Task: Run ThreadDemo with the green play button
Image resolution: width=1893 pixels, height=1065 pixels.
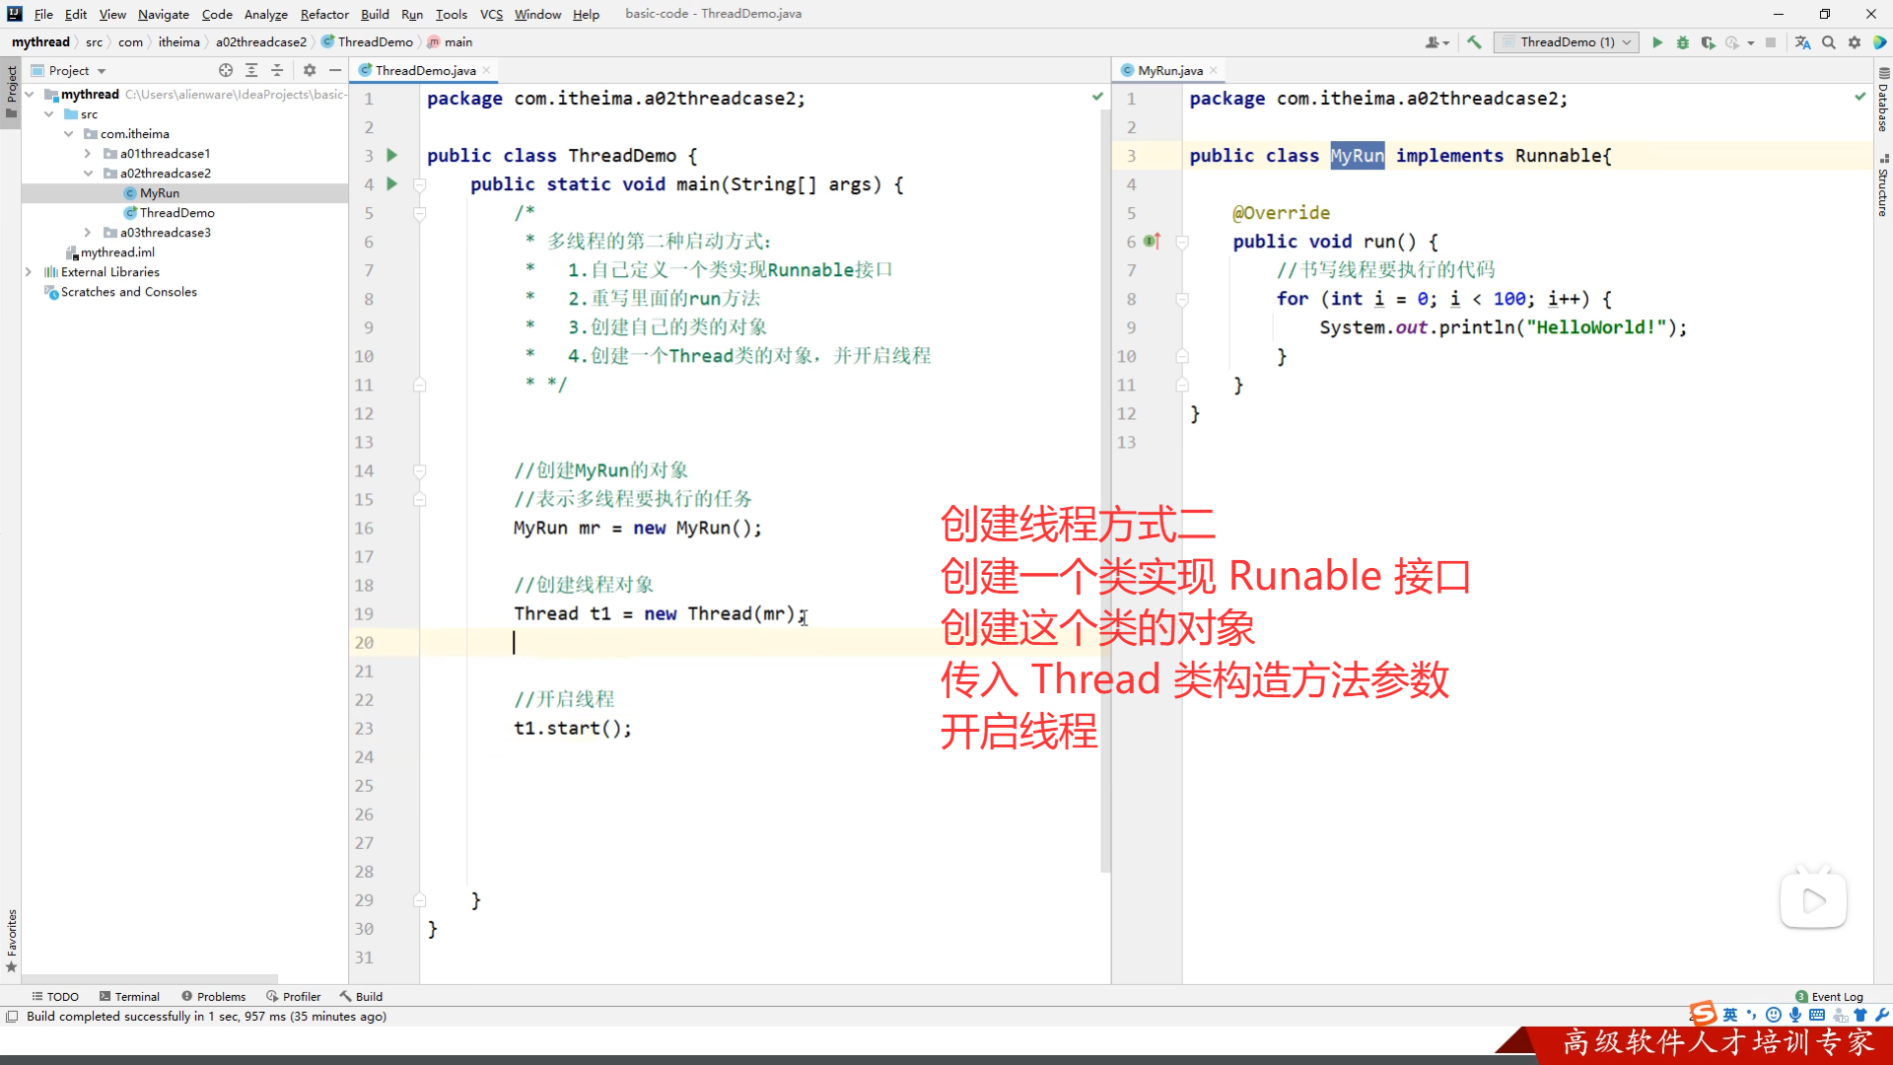Action: (1657, 42)
